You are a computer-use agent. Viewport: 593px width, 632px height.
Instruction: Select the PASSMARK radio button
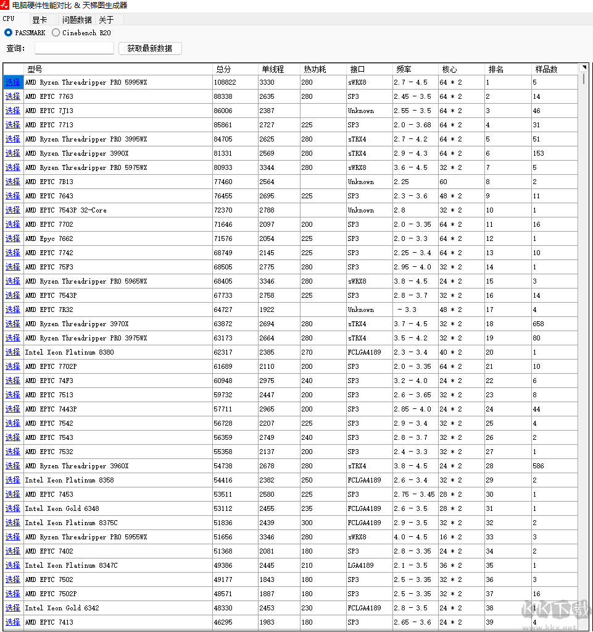click(8, 33)
